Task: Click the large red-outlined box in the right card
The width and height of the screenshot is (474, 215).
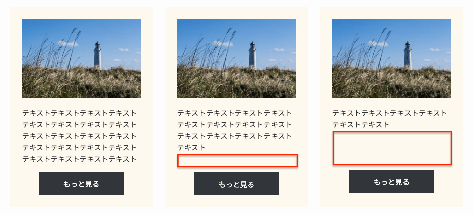Action: 392,148
